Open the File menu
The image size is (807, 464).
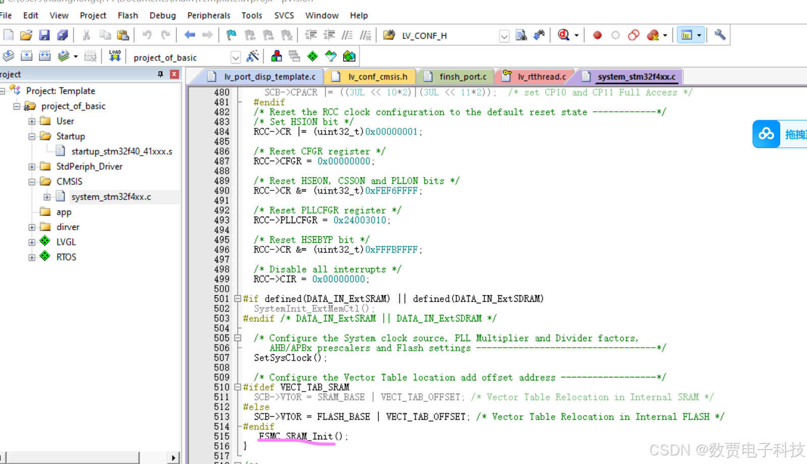[x=6, y=15]
